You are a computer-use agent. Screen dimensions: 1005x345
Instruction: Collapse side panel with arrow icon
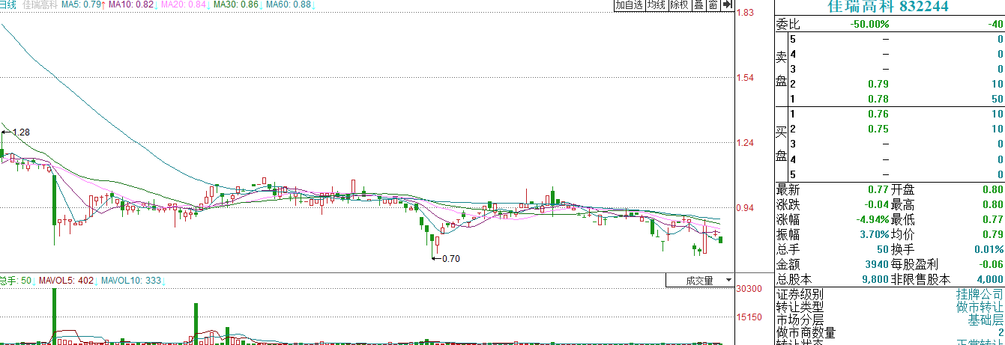tap(726, 5)
